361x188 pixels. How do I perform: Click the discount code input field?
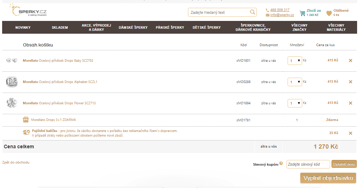point(308,164)
